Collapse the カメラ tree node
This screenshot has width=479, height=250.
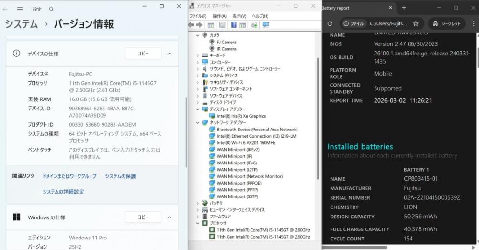point(198,35)
